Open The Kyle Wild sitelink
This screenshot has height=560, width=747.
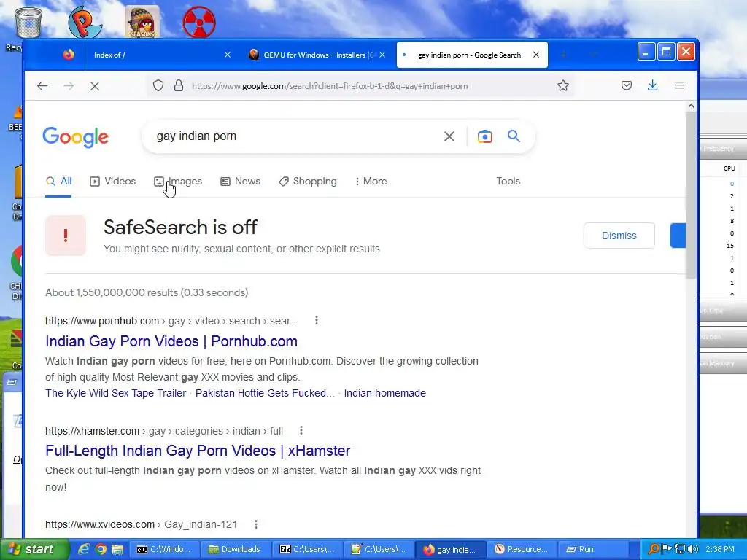(x=116, y=393)
